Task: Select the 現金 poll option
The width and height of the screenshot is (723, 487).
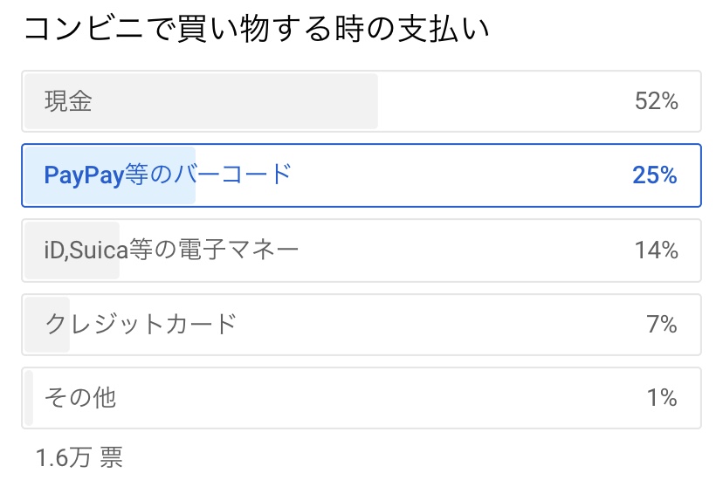Action: (x=361, y=101)
